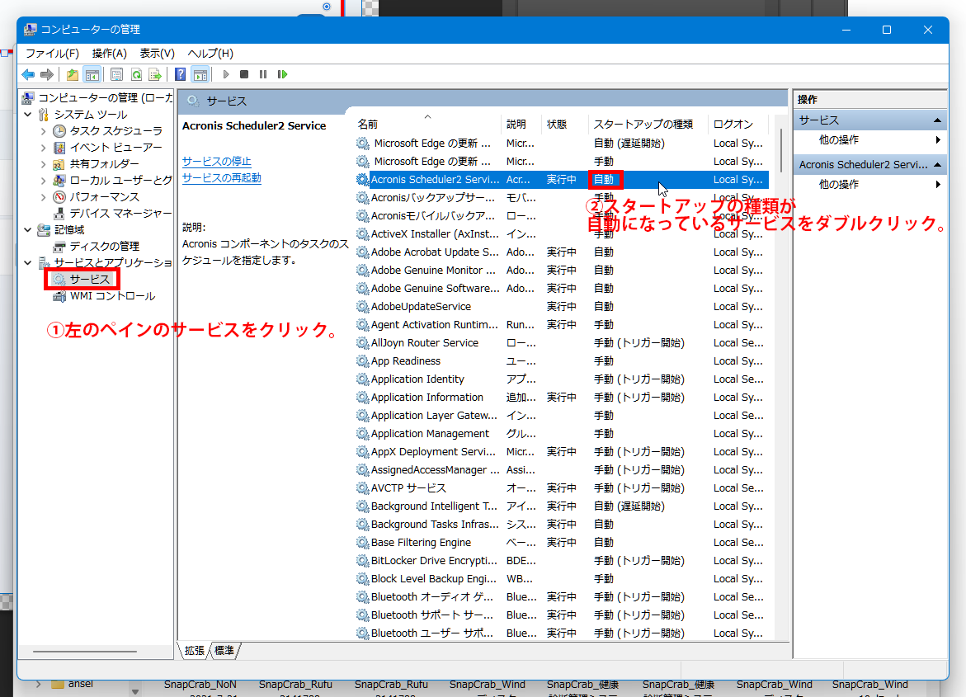Collapse the サービス section in the 操作 pane
Screen dimensions: 966x697
tap(937, 120)
